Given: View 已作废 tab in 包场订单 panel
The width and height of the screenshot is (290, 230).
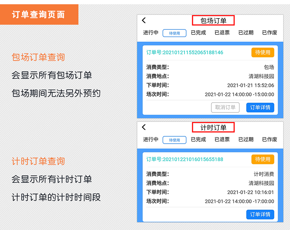Looking at the screenshot, I should (x=270, y=33).
